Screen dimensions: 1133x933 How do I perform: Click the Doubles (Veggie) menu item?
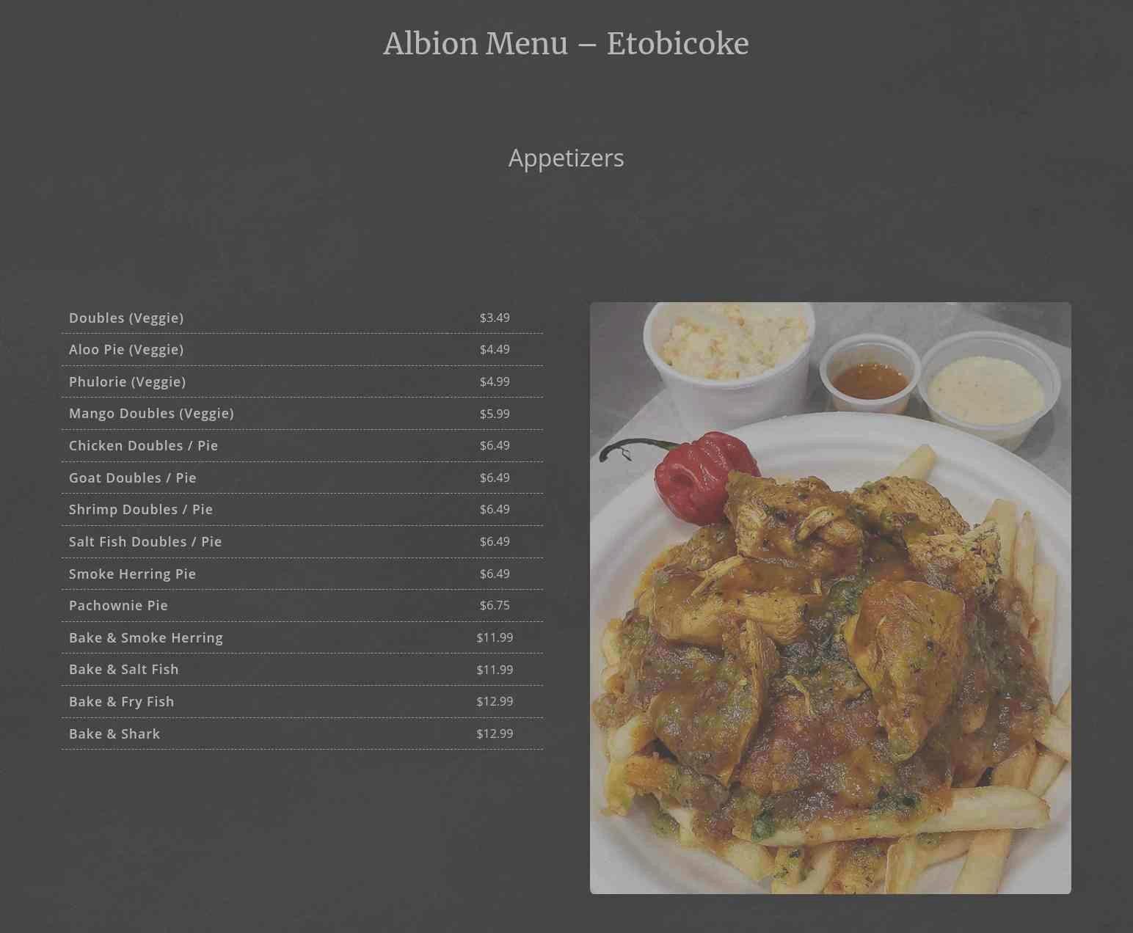point(302,318)
